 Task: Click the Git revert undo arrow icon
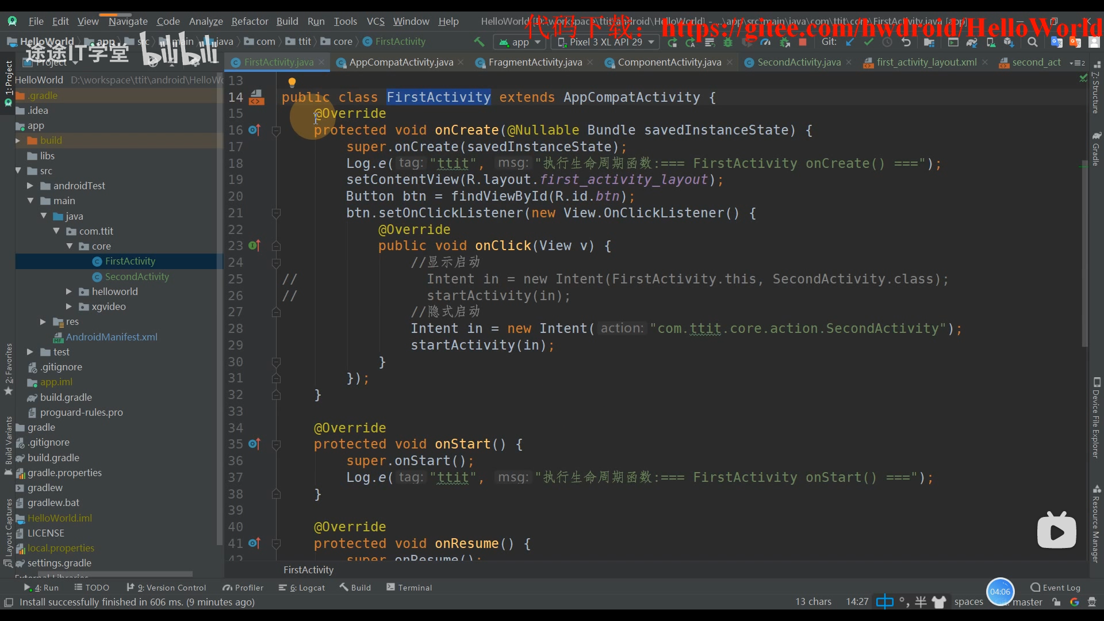point(906,42)
